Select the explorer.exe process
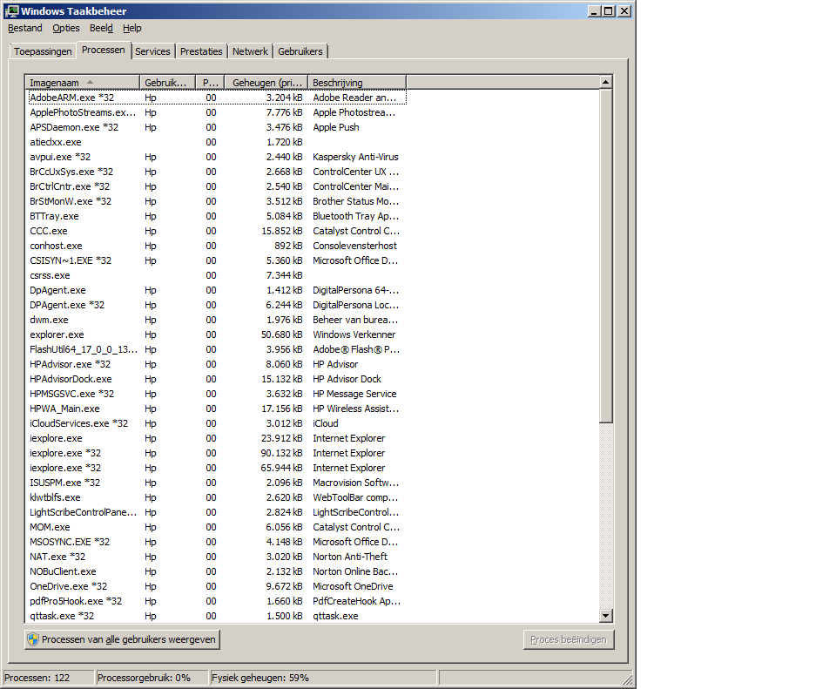 coord(217,334)
